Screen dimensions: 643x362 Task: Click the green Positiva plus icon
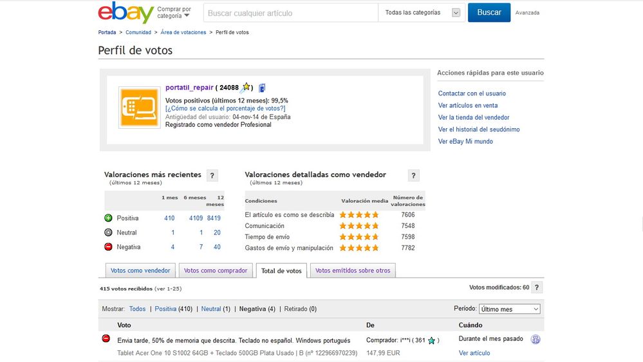click(108, 218)
